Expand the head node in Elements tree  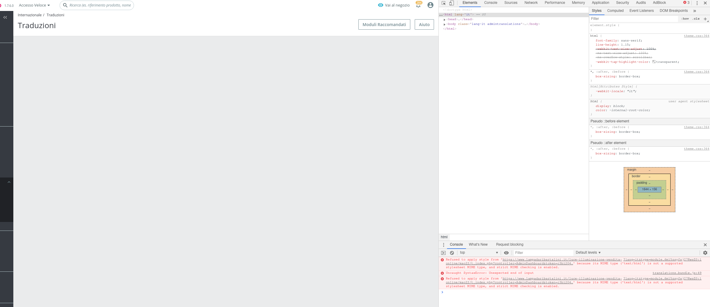[x=444, y=19]
